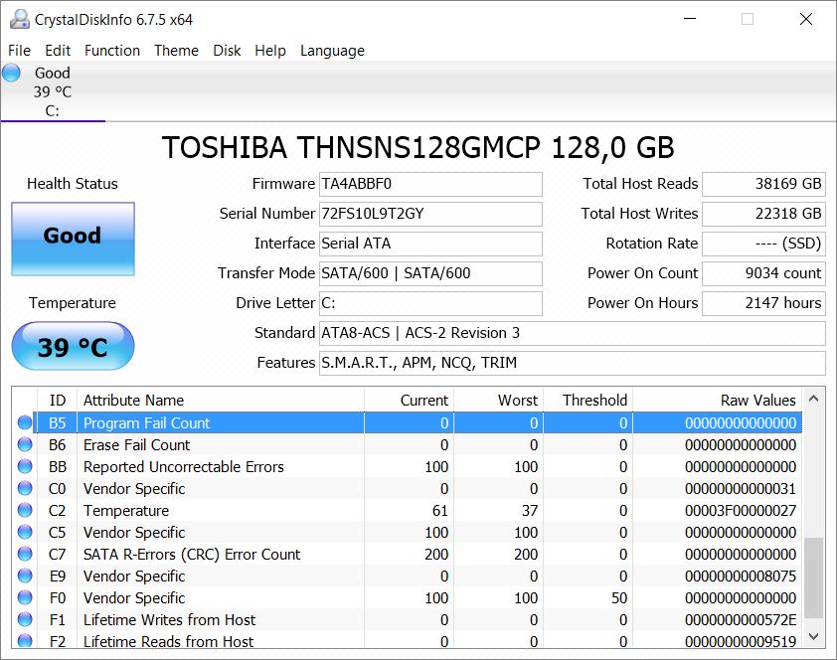This screenshot has width=837, height=660.
Task: Click the Firmware field TA4ABBF0
Action: (x=430, y=184)
